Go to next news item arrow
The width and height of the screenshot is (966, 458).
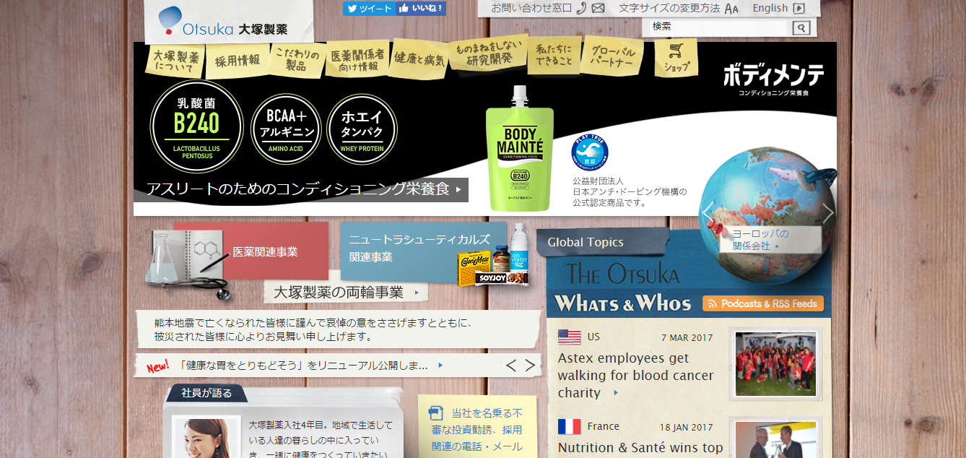tap(530, 366)
